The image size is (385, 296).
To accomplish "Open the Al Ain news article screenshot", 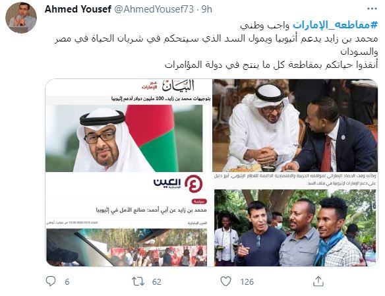I will (128, 220).
